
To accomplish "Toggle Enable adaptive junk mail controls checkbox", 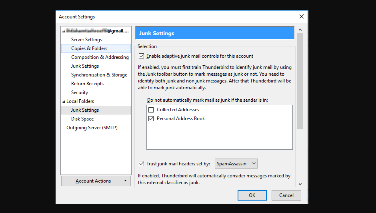I will pos(141,56).
